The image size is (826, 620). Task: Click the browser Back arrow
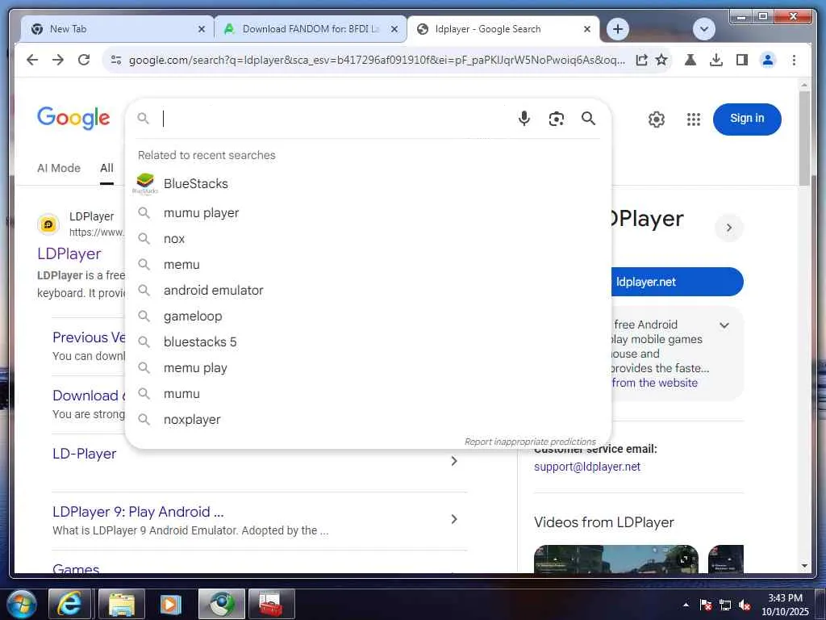tap(32, 60)
